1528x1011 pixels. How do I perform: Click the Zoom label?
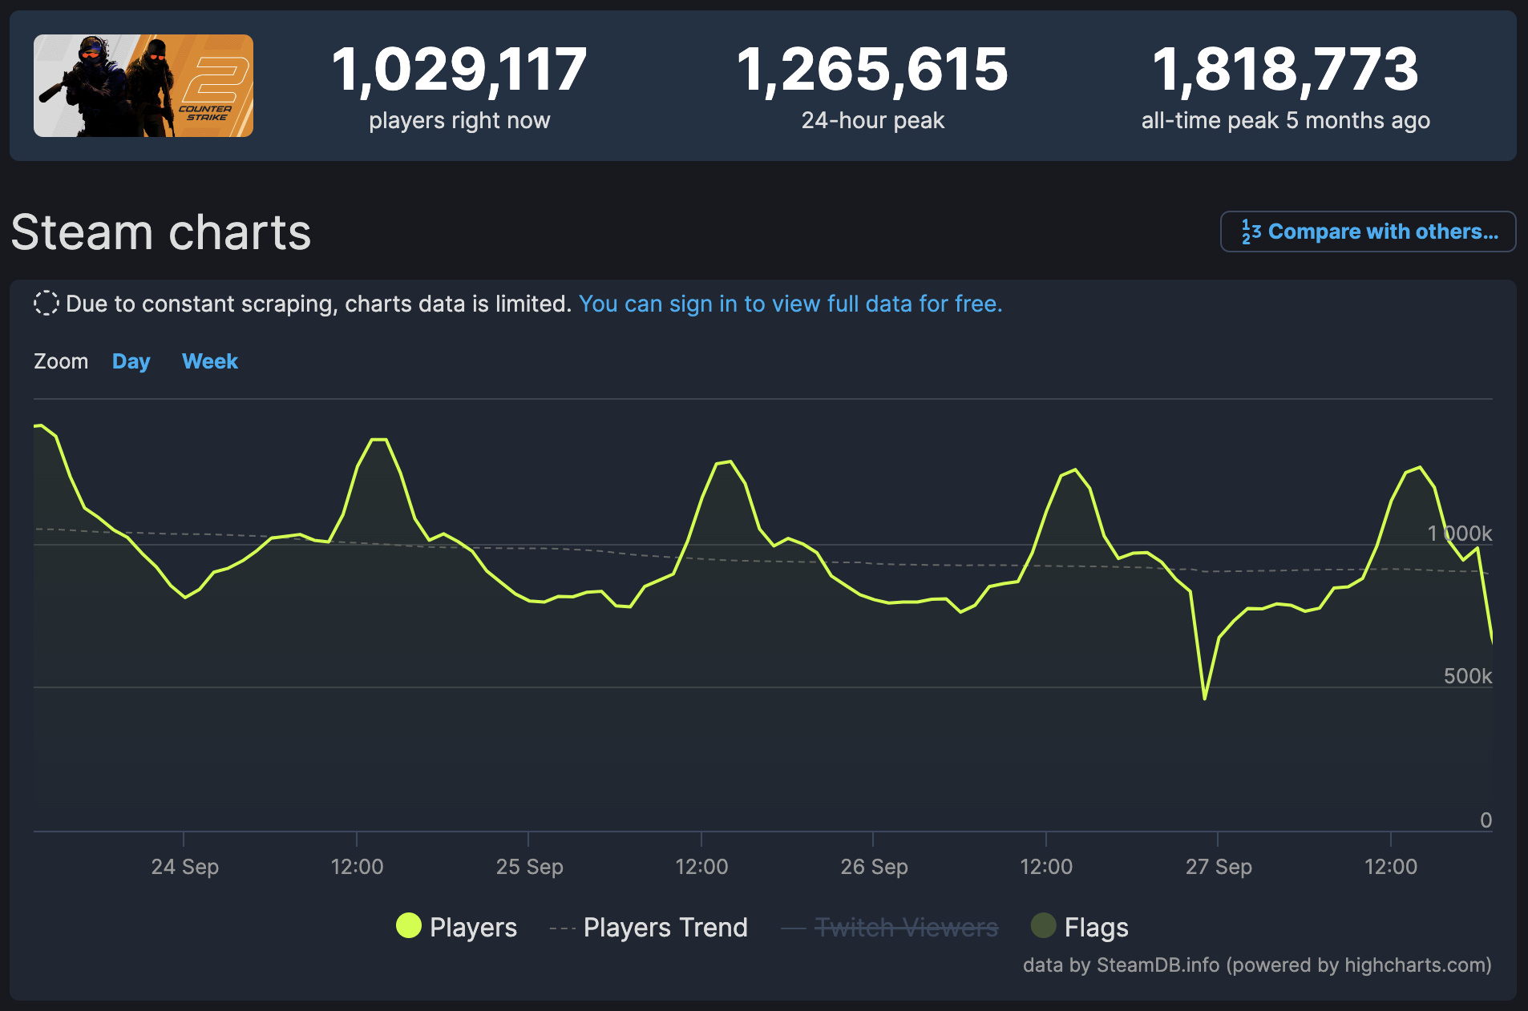coord(61,361)
